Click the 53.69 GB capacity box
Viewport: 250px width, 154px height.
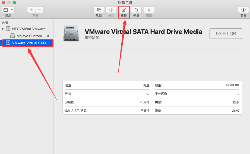(x=226, y=33)
